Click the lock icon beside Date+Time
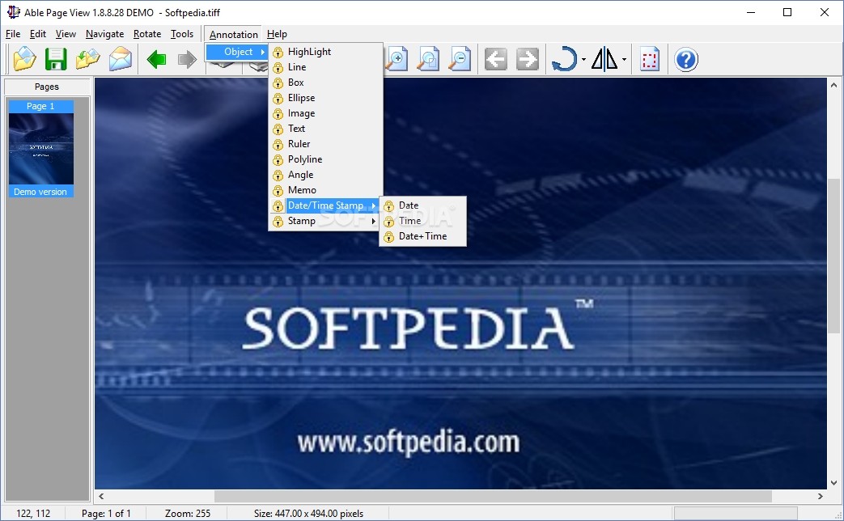 (388, 237)
